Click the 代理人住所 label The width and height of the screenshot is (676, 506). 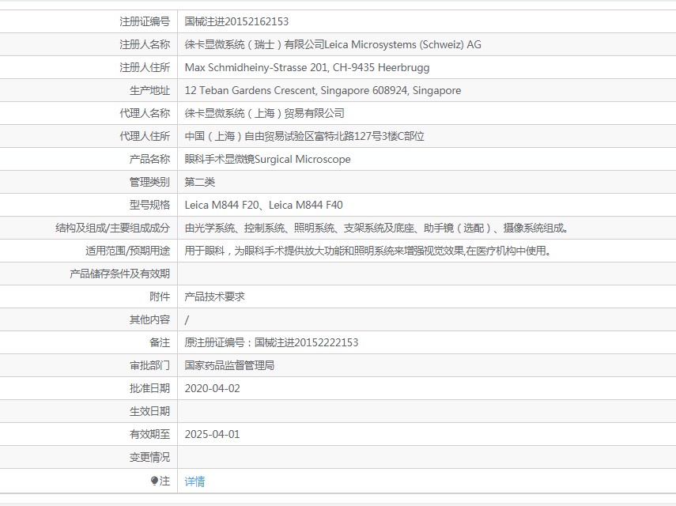click(x=145, y=136)
